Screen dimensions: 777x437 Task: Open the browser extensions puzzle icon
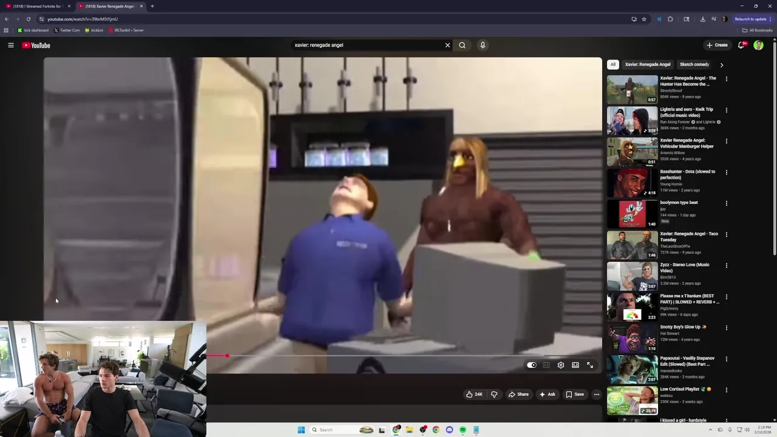670,19
